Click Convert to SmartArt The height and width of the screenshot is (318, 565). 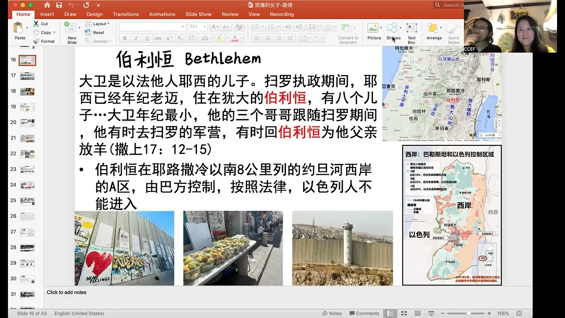click(x=348, y=33)
